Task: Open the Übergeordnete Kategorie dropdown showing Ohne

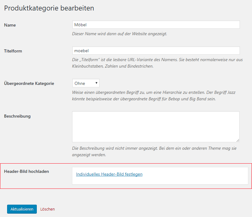Action: pos(86,83)
